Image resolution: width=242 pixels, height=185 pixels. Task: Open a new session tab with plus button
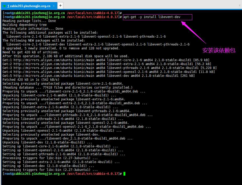click(x=60, y=5)
